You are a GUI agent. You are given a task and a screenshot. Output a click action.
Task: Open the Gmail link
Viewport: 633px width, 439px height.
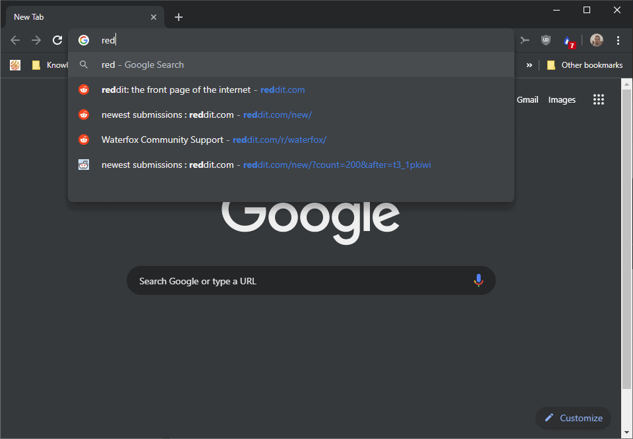pyautogui.click(x=527, y=99)
